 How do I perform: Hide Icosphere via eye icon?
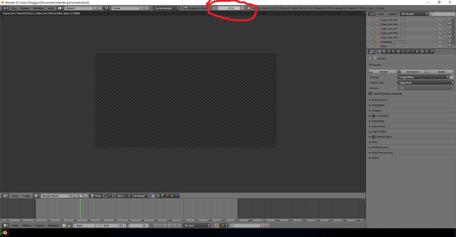point(440,42)
